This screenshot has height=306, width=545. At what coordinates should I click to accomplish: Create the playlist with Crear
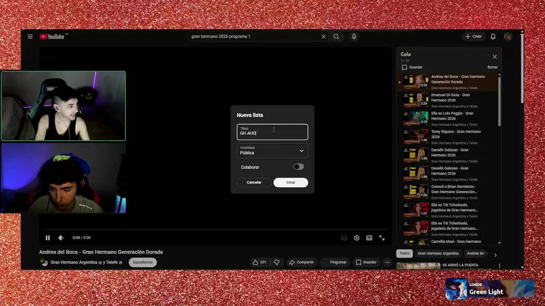291,182
